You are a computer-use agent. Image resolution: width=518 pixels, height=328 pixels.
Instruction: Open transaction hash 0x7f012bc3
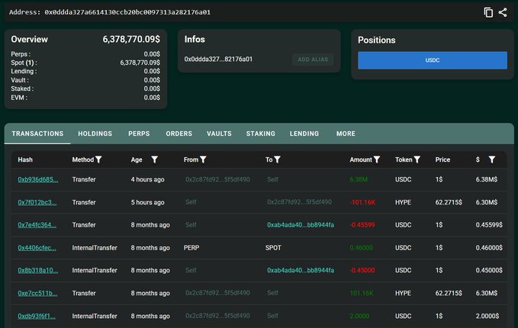[x=37, y=202]
